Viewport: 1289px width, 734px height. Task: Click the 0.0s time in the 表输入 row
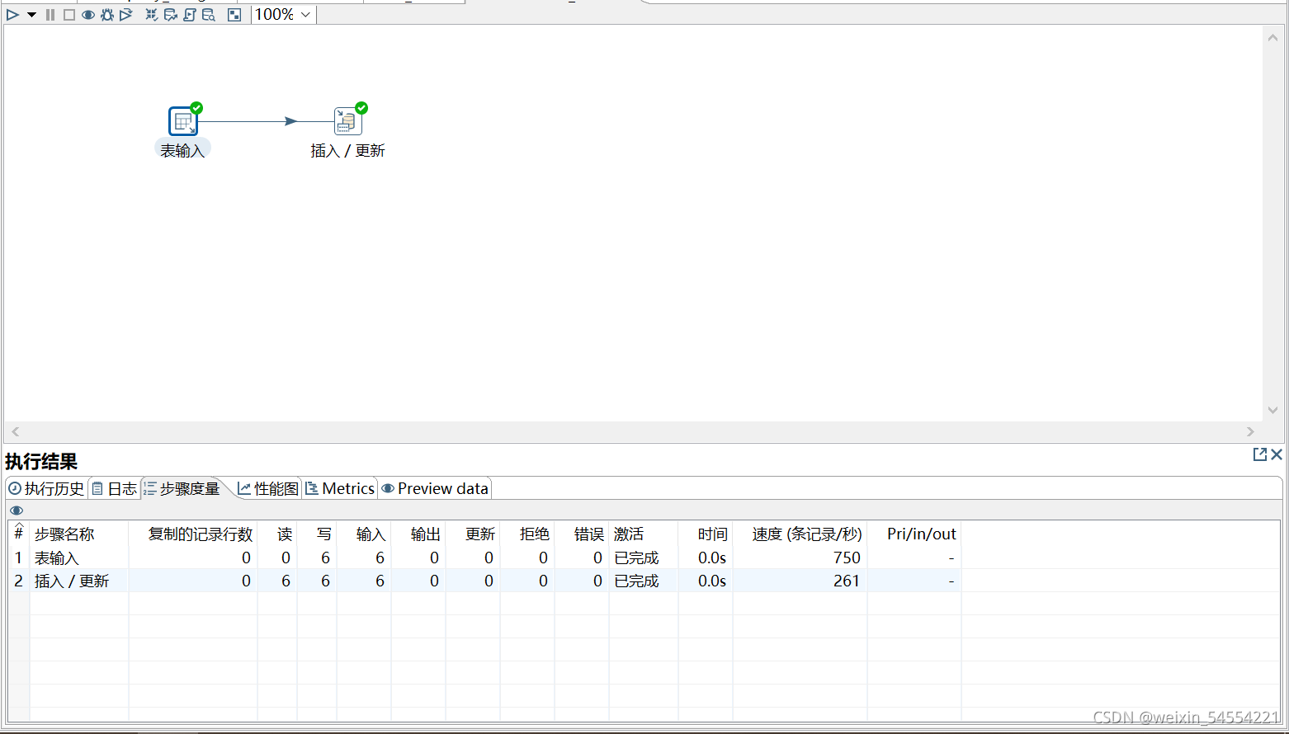coord(712,558)
